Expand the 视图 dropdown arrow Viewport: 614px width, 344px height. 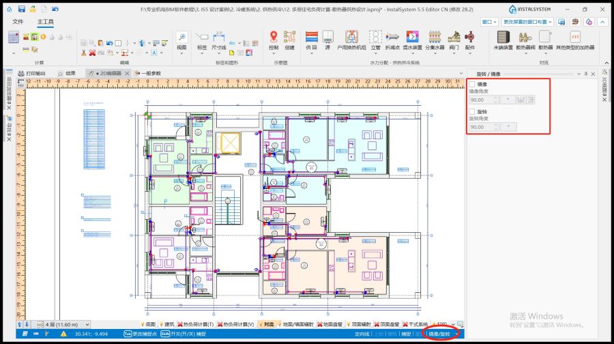tap(181, 53)
